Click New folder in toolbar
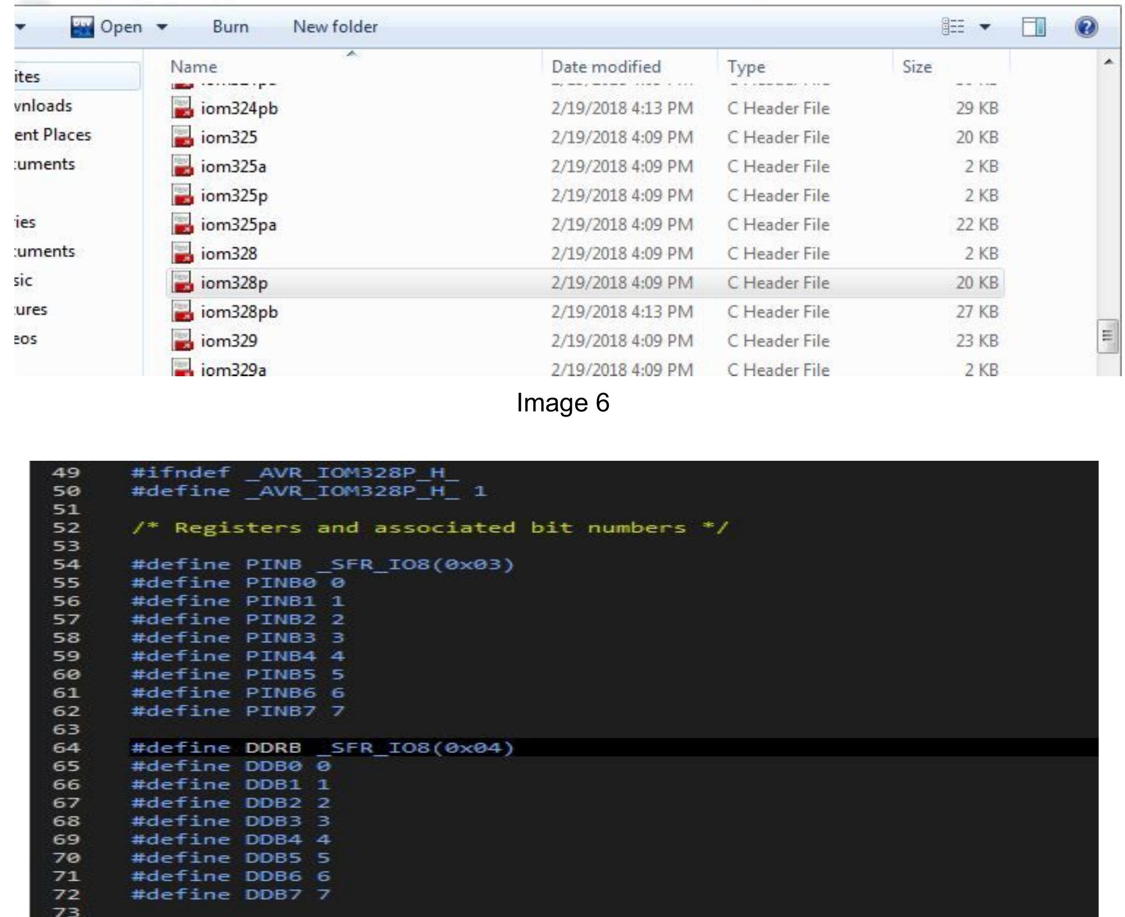 [335, 27]
